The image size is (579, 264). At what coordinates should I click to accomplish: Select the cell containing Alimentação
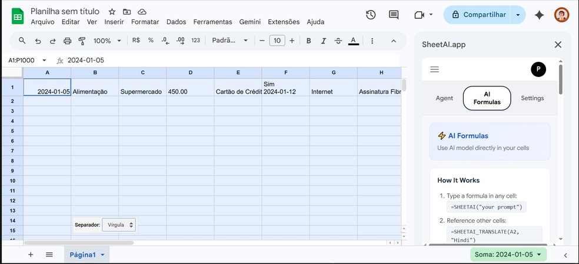pos(95,87)
